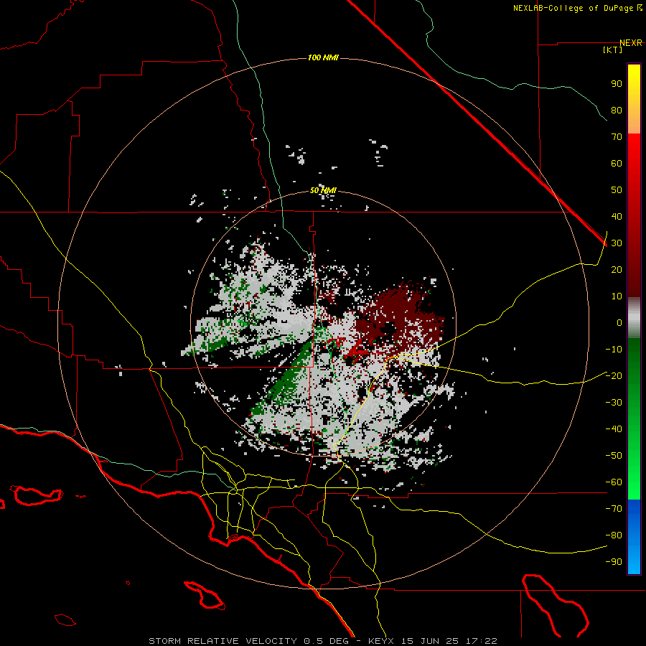Click the positive 20 scale label

(x=617, y=269)
